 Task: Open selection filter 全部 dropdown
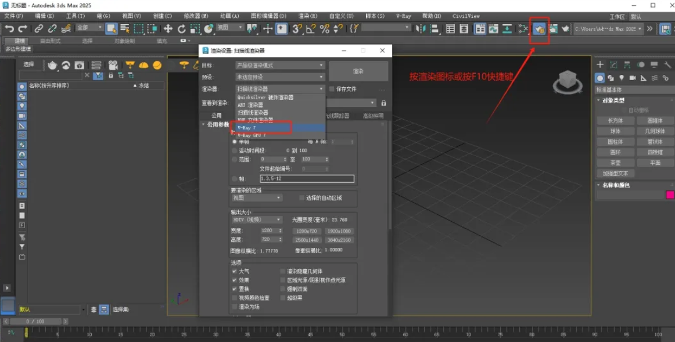pyautogui.click(x=89, y=27)
